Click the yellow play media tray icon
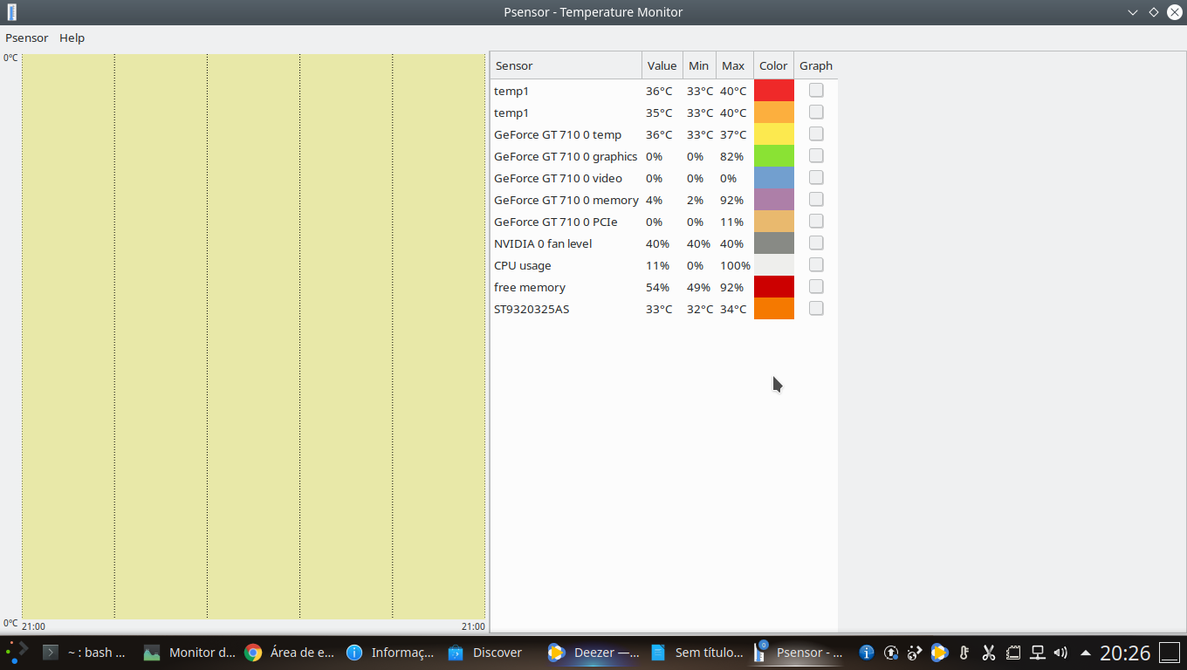Screen dimensions: 1187x670 point(939,652)
